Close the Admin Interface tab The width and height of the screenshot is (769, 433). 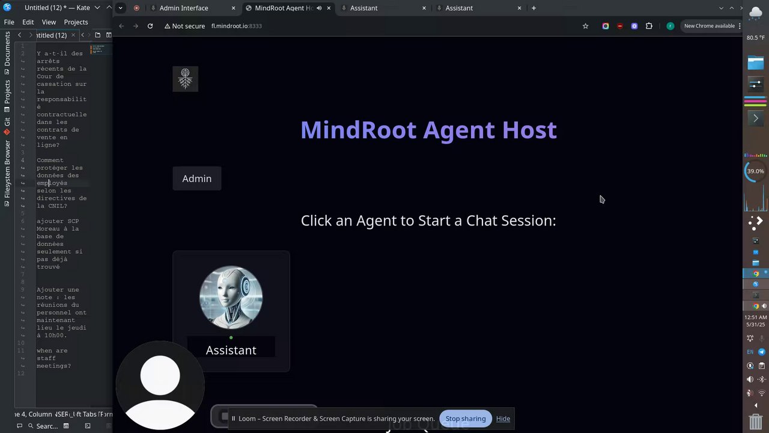click(x=234, y=8)
